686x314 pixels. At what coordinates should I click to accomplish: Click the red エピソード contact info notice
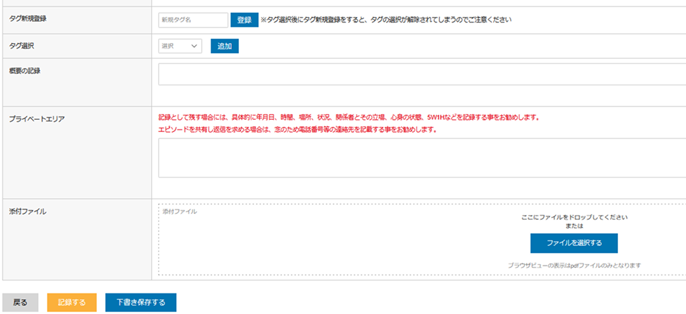click(297, 129)
